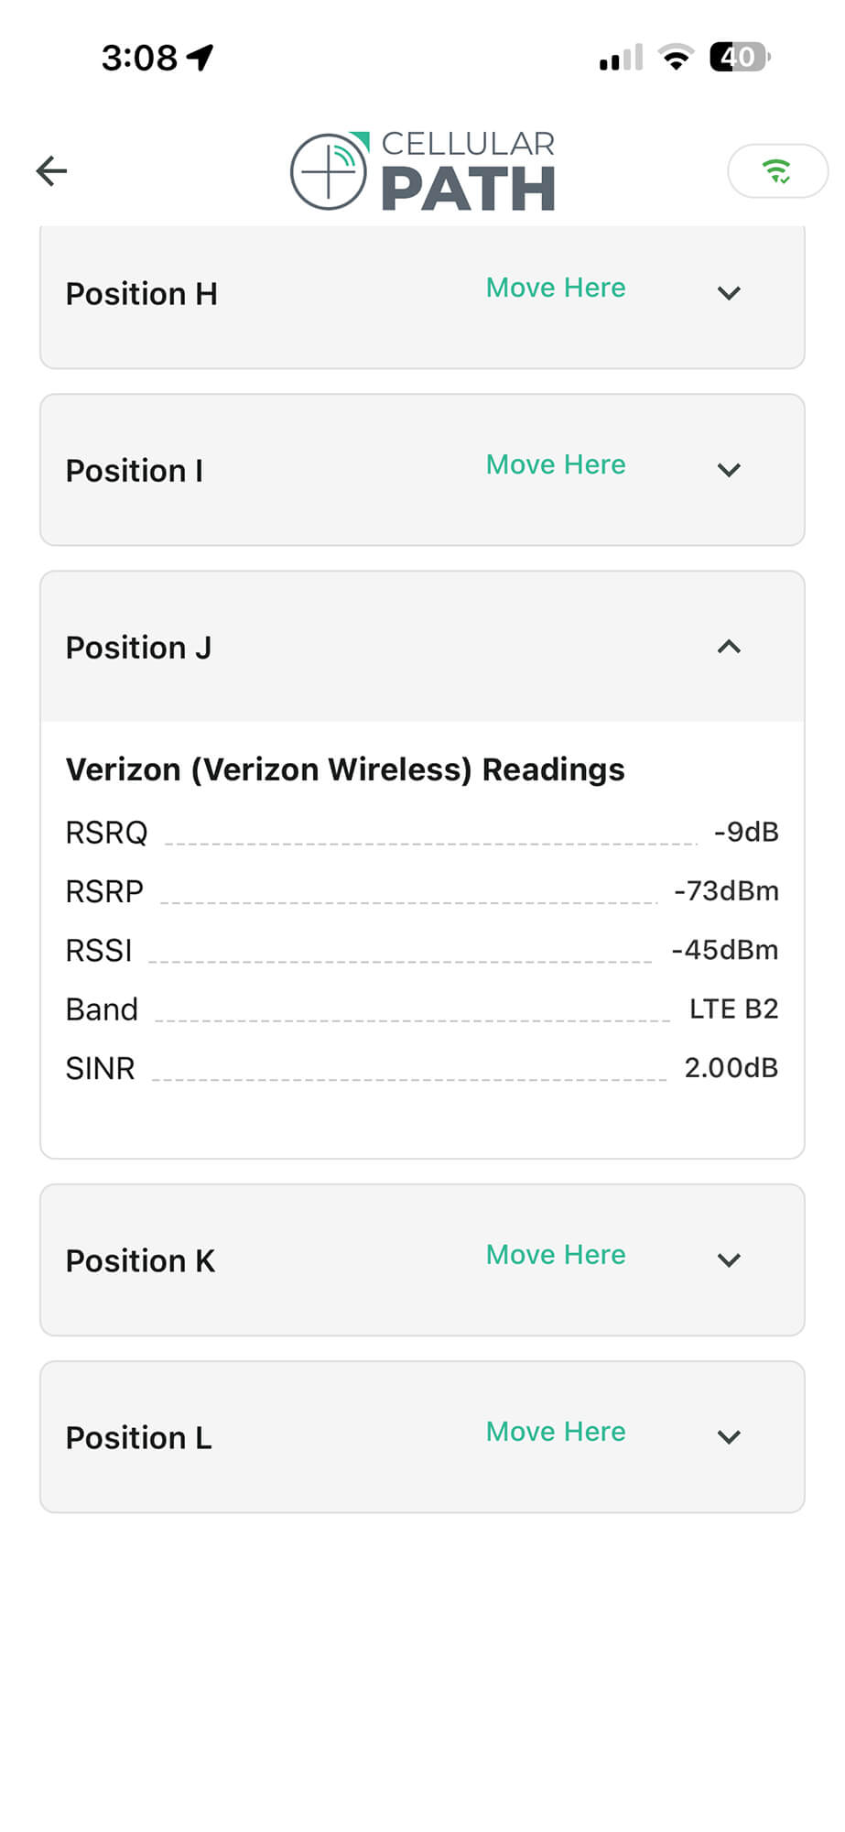The image size is (845, 1832).
Task: Tap the green Wi-Fi connection status button
Action: (777, 170)
